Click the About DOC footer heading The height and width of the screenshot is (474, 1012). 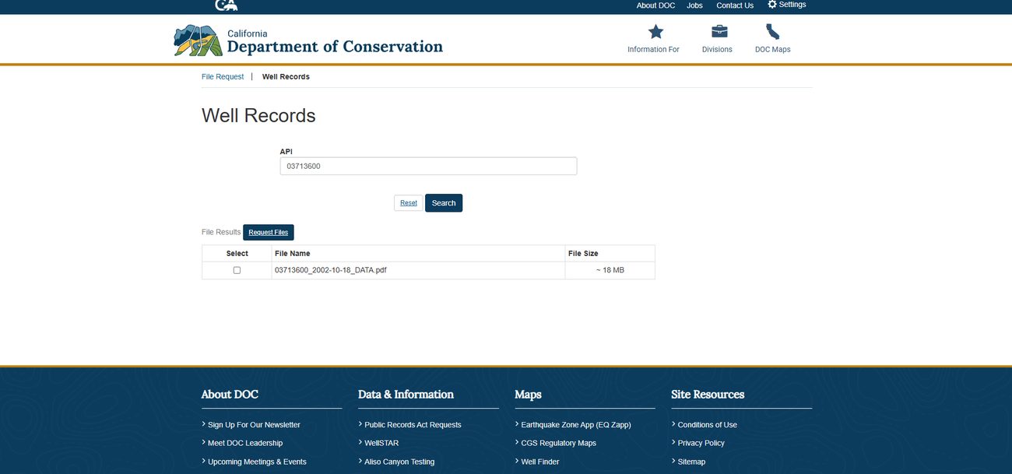[230, 395]
